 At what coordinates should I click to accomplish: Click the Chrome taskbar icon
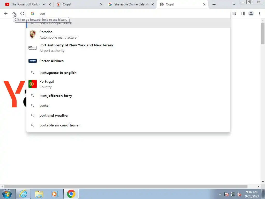71,194
